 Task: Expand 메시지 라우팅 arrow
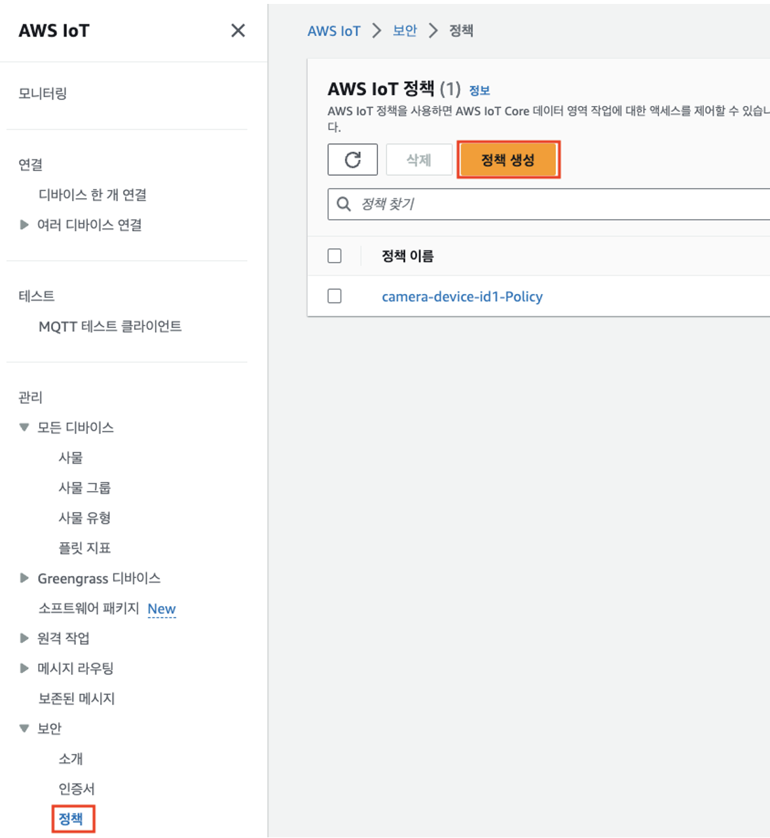click(x=24, y=668)
